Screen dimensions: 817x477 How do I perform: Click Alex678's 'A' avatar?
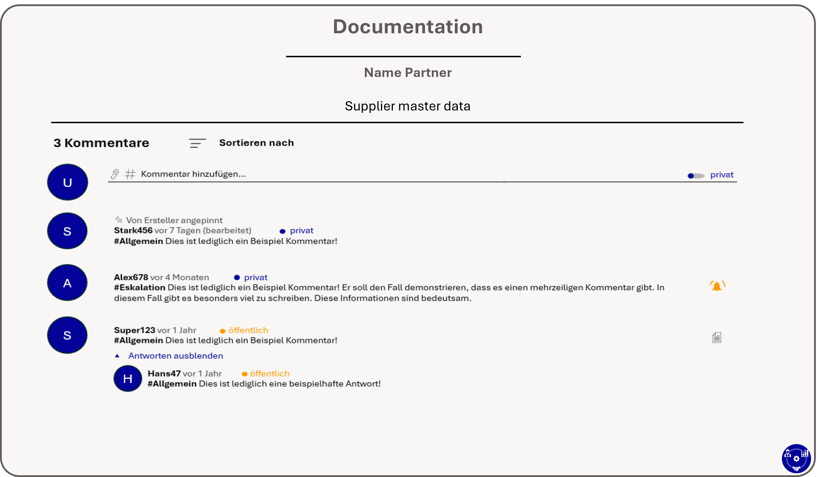[68, 283]
